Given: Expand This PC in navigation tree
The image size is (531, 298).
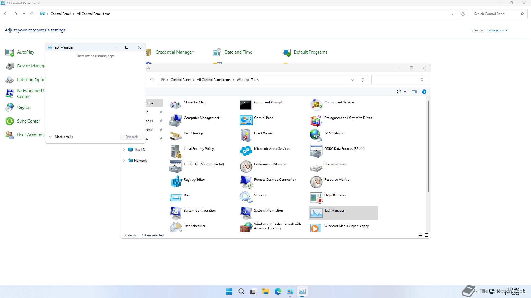Looking at the screenshot, I should [x=124, y=150].
